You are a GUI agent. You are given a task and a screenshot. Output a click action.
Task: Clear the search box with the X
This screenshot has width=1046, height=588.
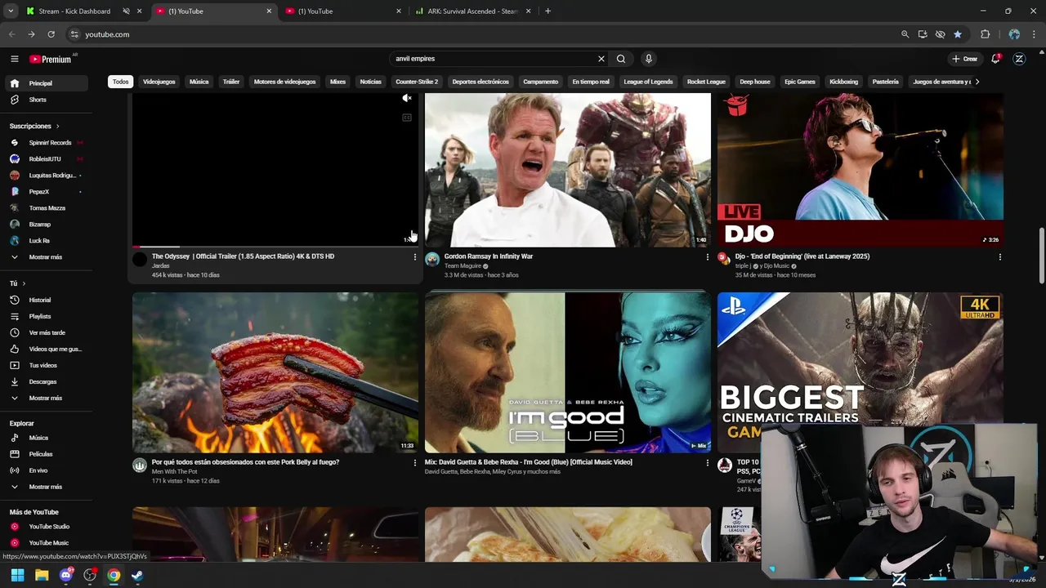click(x=601, y=59)
